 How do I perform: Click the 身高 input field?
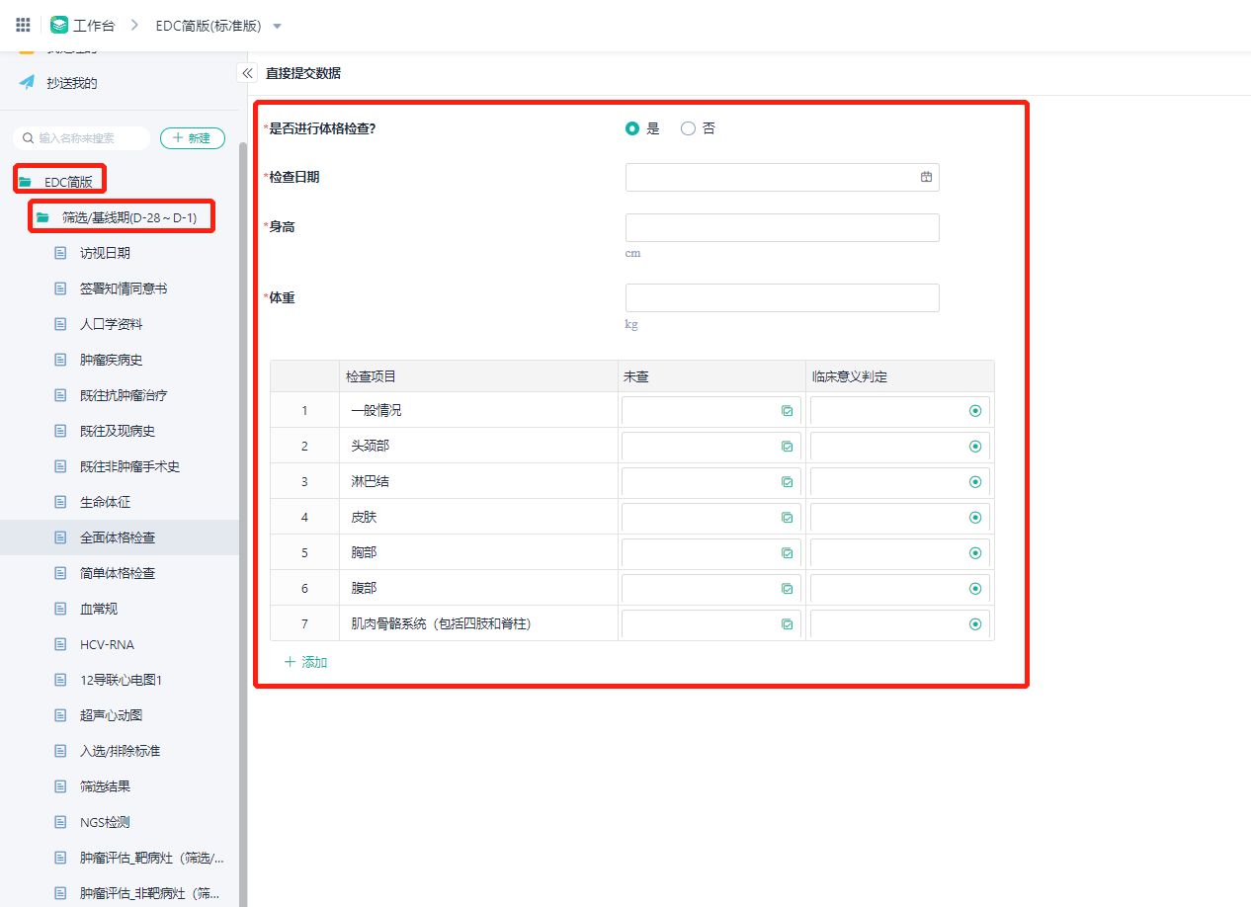point(782,228)
